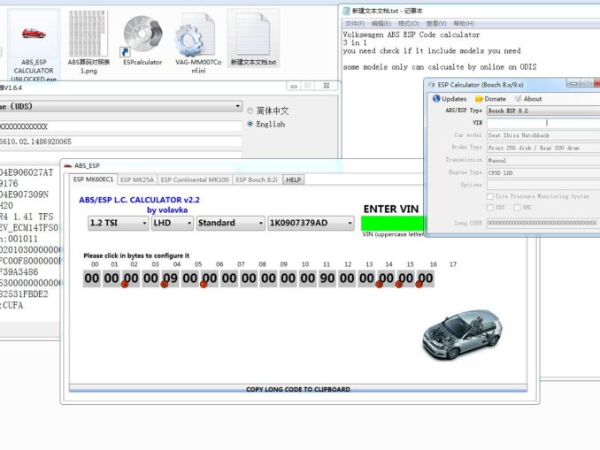
Task: Open the (UDS) mode dropdown in V1.6.4 window
Action: pos(121,106)
